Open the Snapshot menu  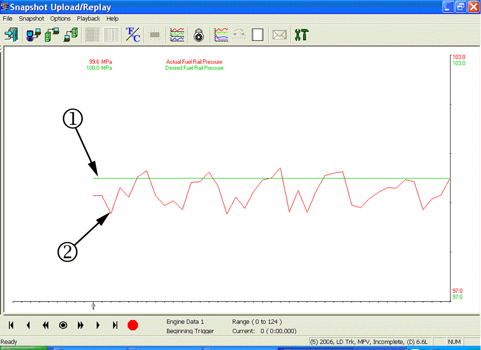click(x=32, y=18)
